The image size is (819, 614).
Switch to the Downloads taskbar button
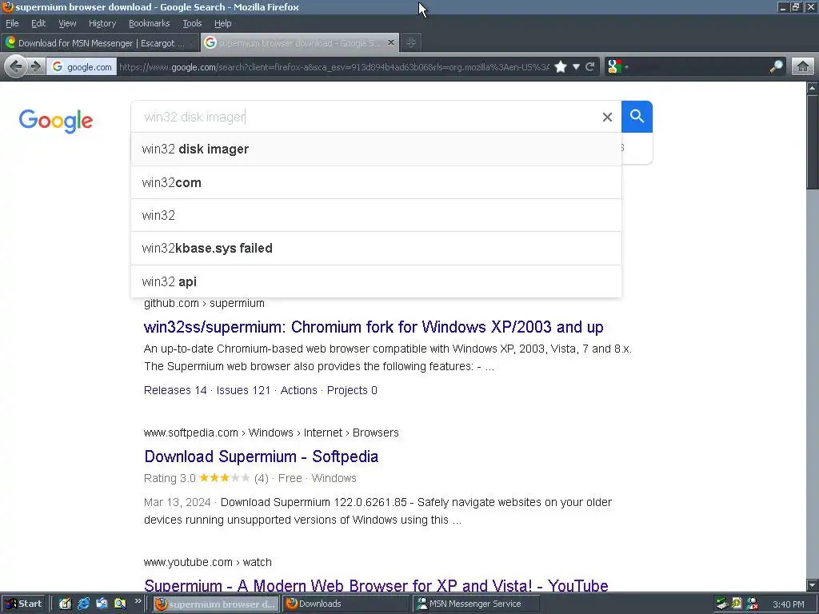pos(346,604)
